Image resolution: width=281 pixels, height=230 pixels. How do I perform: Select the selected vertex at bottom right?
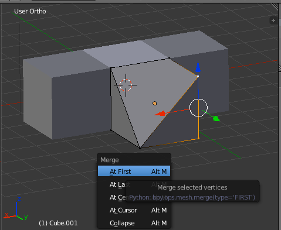point(198,138)
